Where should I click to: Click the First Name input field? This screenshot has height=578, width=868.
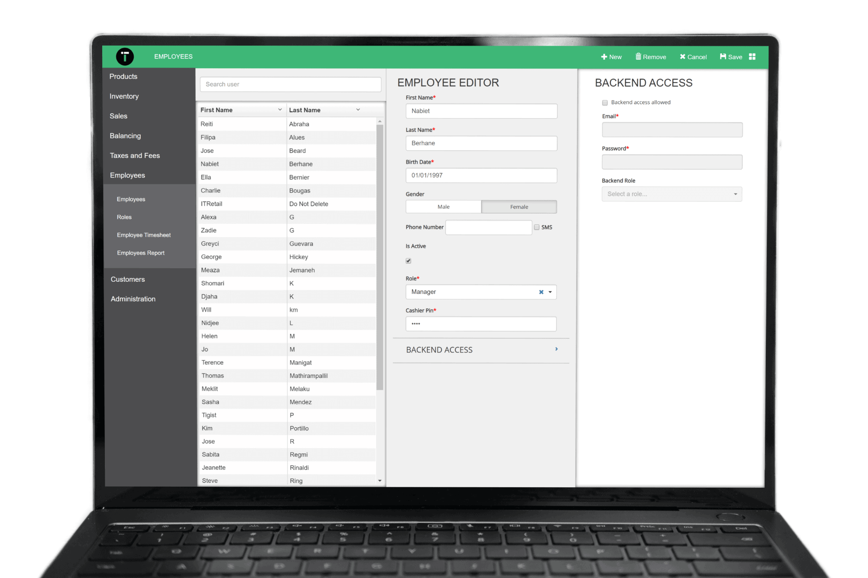[481, 111]
